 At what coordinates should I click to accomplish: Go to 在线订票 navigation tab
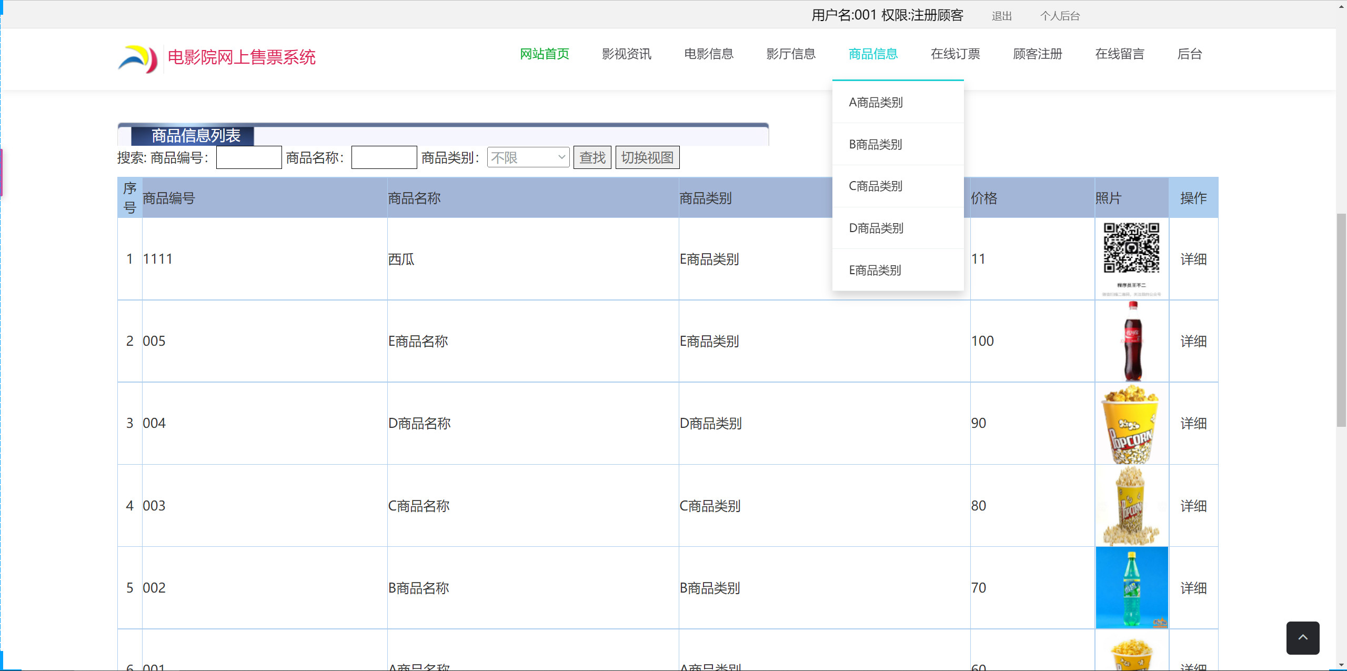point(955,54)
